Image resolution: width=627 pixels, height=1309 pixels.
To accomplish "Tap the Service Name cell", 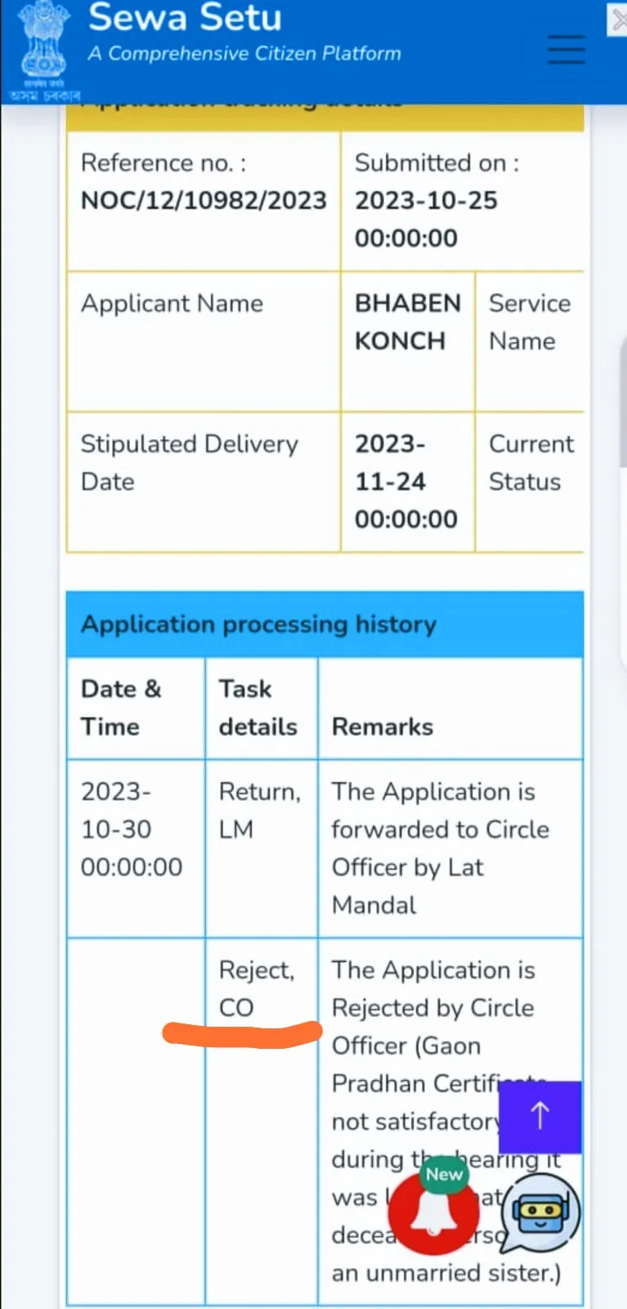I will tap(529, 322).
